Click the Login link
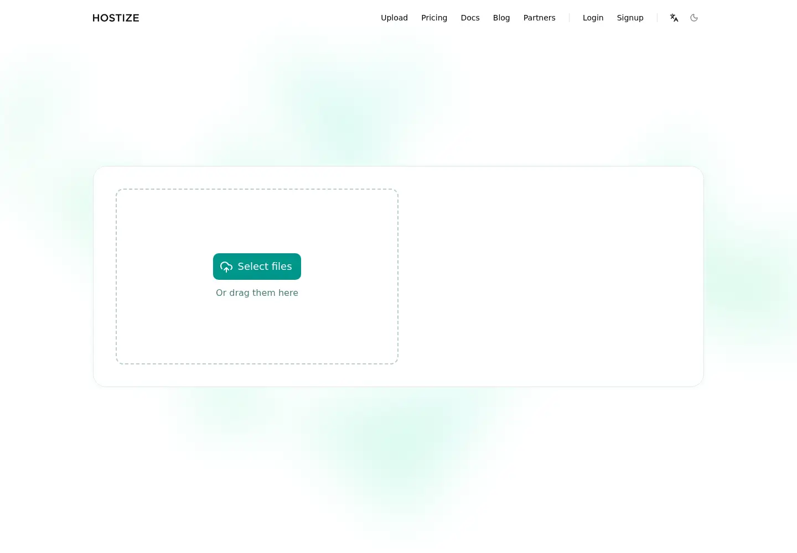 tap(593, 18)
